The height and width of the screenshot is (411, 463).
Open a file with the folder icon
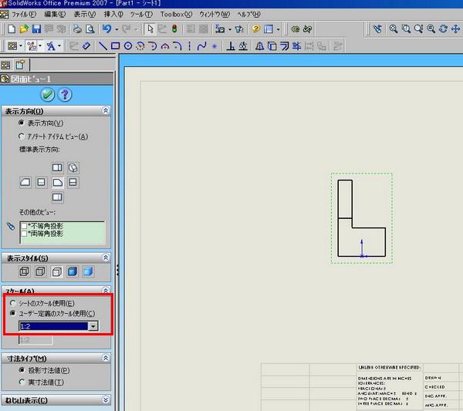(x=24, y=29)
